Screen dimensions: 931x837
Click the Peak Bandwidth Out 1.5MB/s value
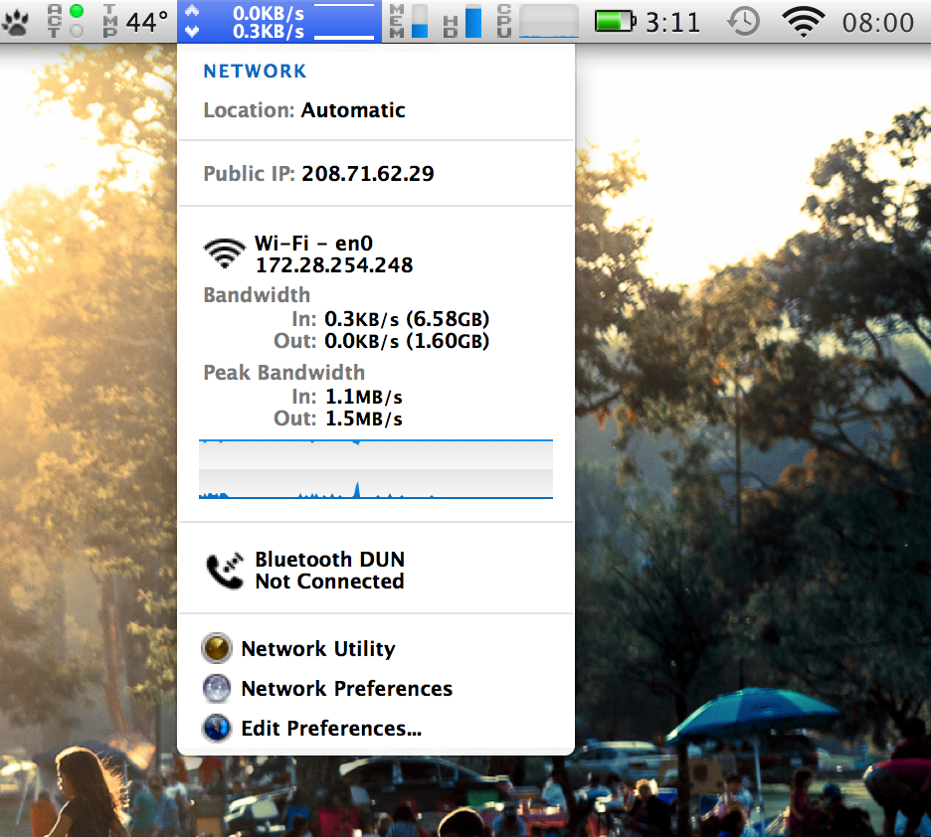[x=363, y=418]
